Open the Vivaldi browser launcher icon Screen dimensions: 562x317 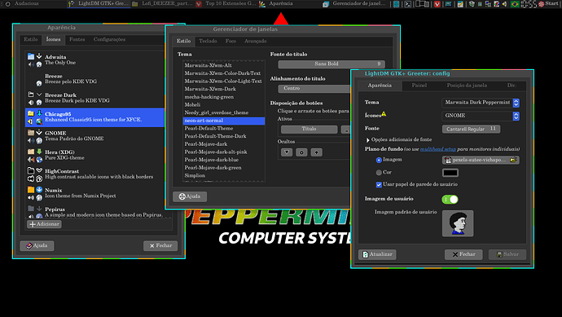[x=437, y=4]
